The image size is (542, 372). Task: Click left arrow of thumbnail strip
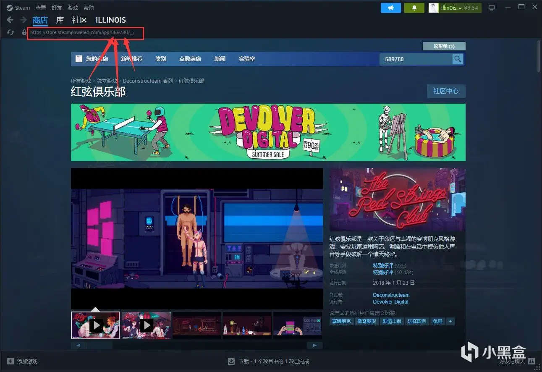click(79, 346)
